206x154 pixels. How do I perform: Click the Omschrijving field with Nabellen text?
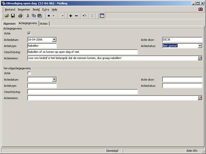point(82,52)
